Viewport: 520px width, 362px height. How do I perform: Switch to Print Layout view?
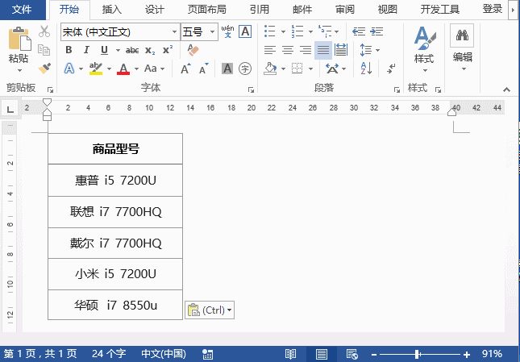(x=321, y=354)
